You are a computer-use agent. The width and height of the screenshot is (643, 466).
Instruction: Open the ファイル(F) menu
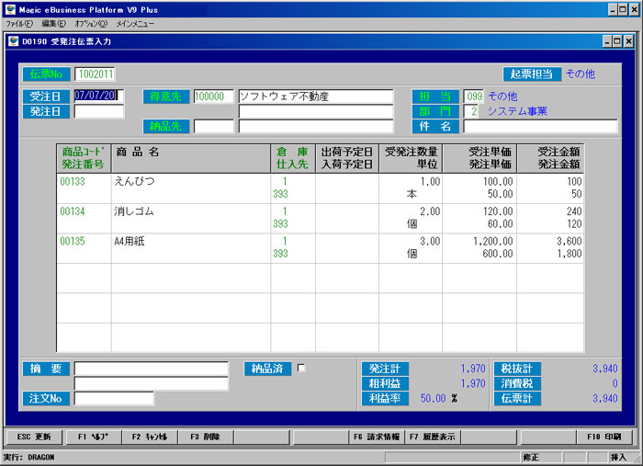tap(19, 24)
